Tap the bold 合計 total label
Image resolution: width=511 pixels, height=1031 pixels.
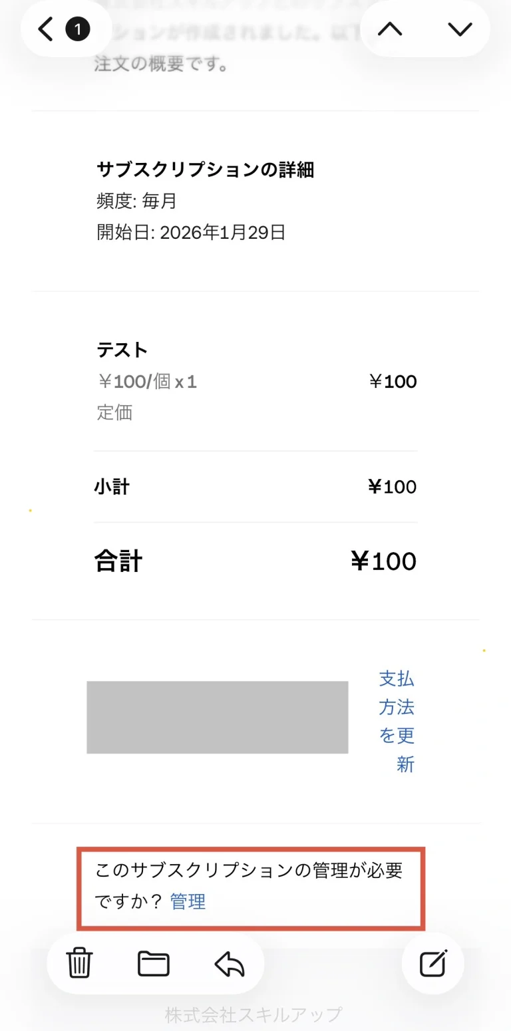coord(118,561)
